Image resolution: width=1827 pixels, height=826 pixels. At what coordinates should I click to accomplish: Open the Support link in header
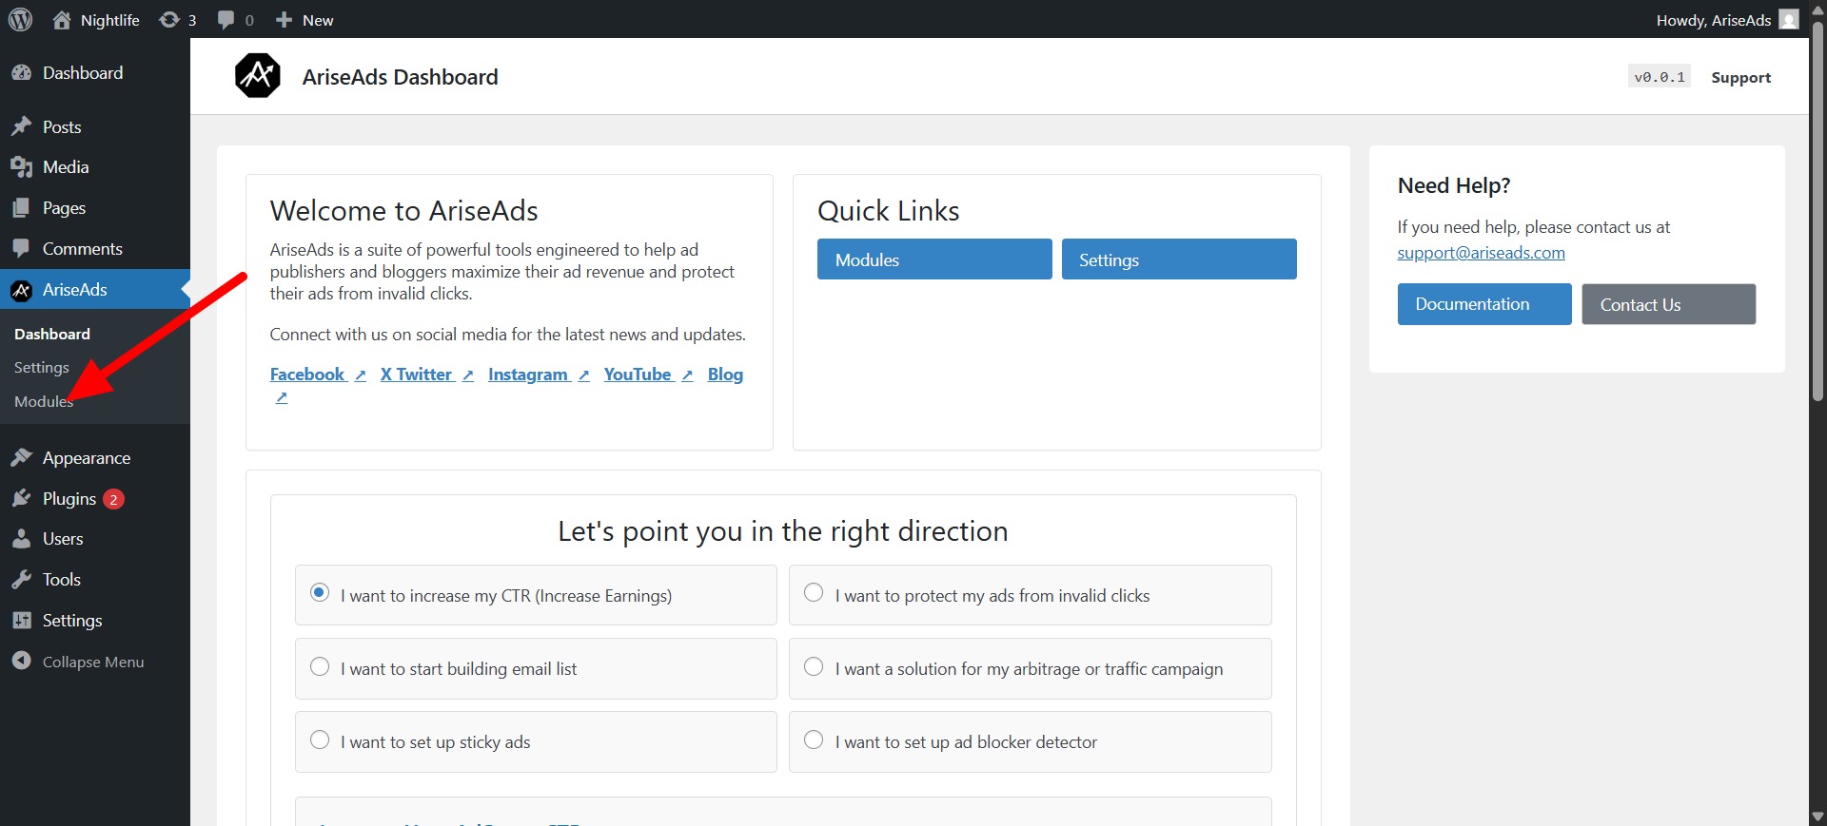(x=1741, y=78)
